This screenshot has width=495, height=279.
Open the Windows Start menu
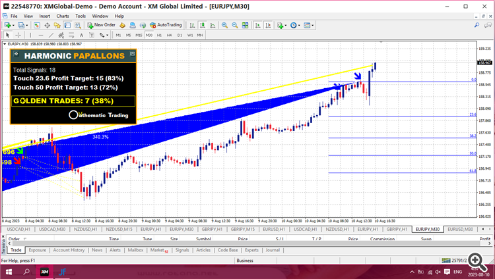pos(9,272)
